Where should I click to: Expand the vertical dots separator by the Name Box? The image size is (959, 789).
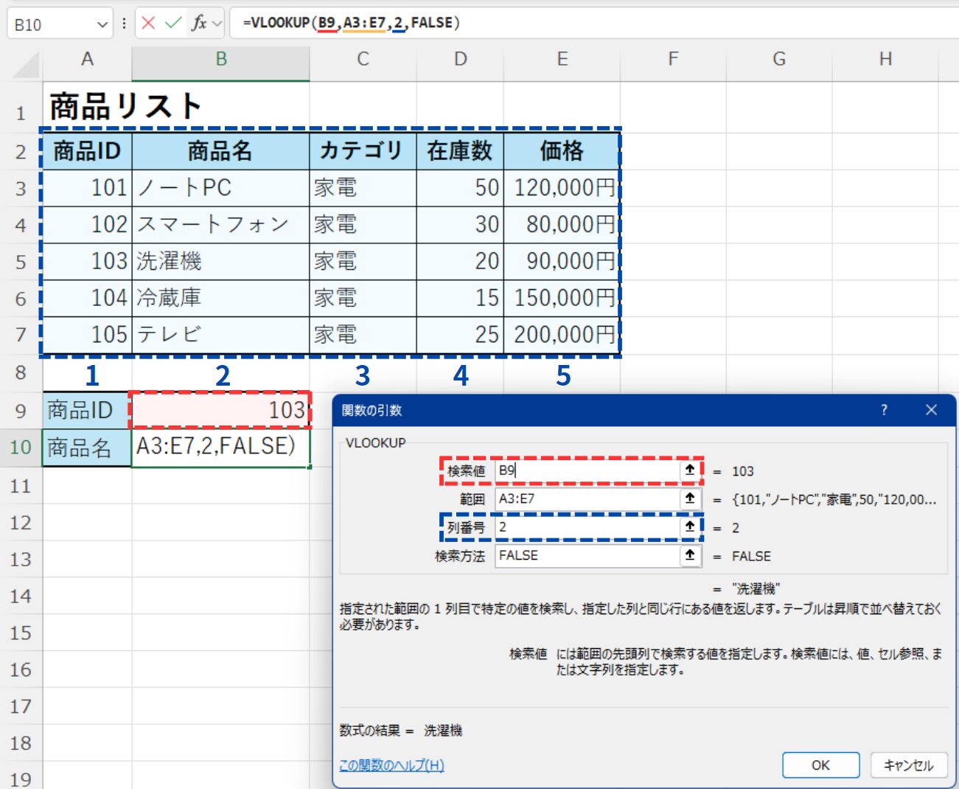pyautogui.click(x=124, y=22)
